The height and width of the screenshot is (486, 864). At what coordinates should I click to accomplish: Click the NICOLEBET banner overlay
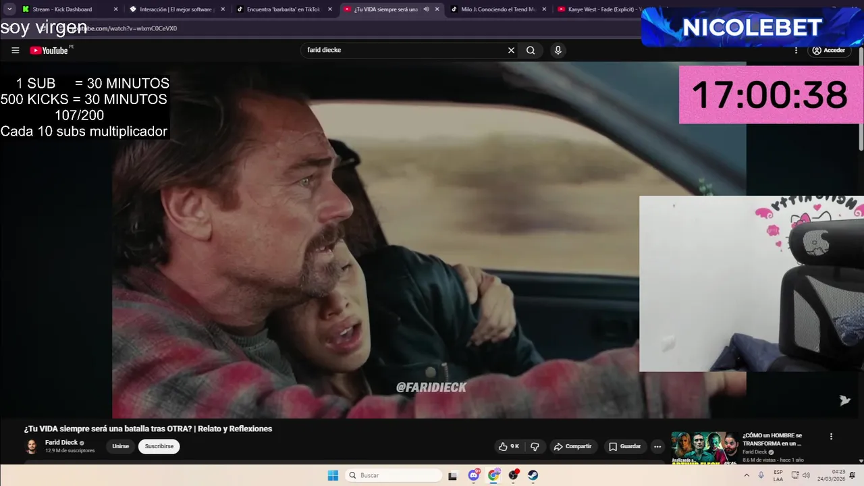pos(752,27)
